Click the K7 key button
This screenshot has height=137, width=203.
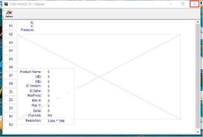pyautogui.click(x=10, y=75)
